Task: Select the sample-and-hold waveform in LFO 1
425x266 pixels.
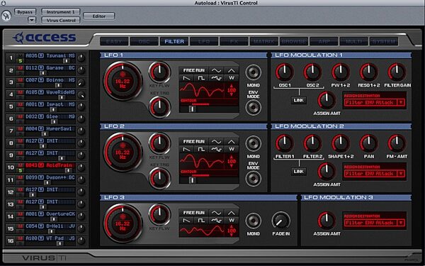Action: click(x=216, y=79)
